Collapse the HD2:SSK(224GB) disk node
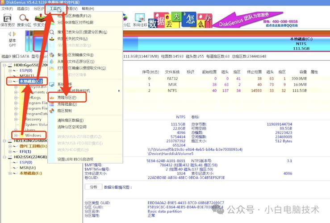The width and height of the screenshot is (330, 223). point(4,157)
